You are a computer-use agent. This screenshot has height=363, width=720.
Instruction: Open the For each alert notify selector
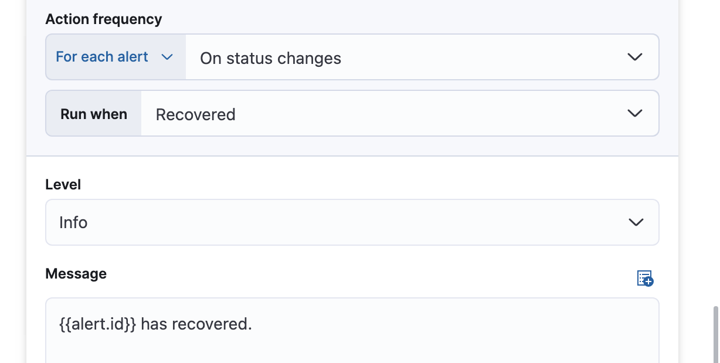[115, 56]
